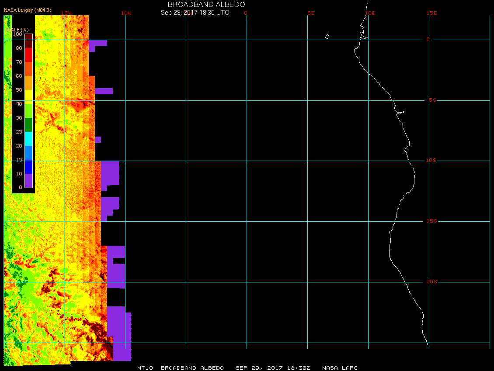Click the bright red legend swatch near 70
The width and height of the screenshot is (494, 371).
(28, 55)
